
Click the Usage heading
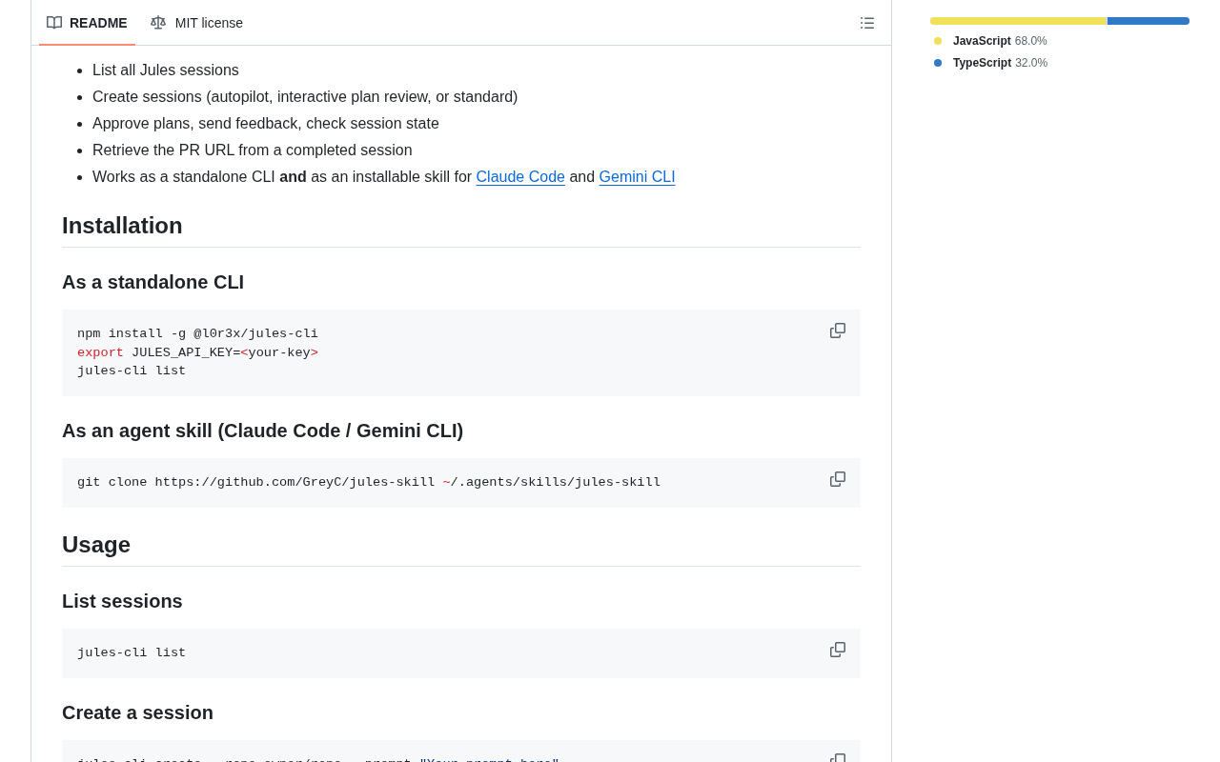pos(96,545)
